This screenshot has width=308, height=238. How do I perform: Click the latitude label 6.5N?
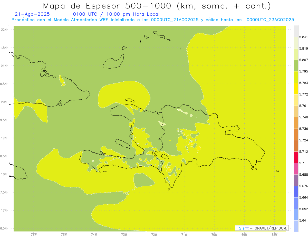[x=3, y=229]
